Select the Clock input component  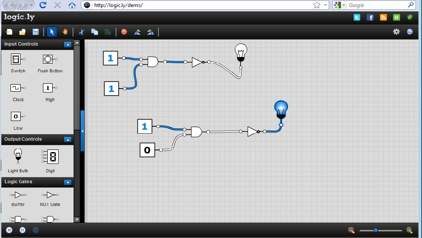(18, 92)
